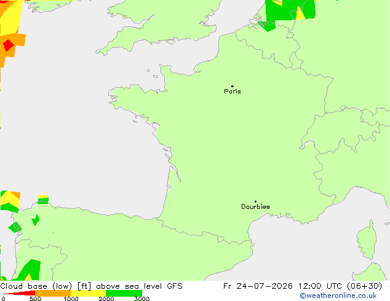Click the Cloud base (low) title text

click(x=36, y=286)
